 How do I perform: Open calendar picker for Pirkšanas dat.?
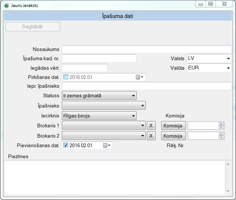140,77
